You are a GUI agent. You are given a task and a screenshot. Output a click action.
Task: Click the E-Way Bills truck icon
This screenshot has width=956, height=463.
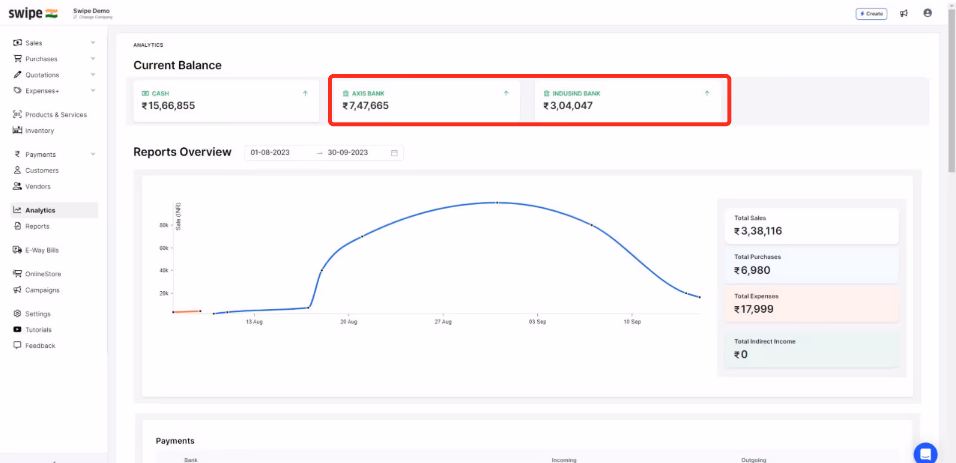click(x=17, y=250)
